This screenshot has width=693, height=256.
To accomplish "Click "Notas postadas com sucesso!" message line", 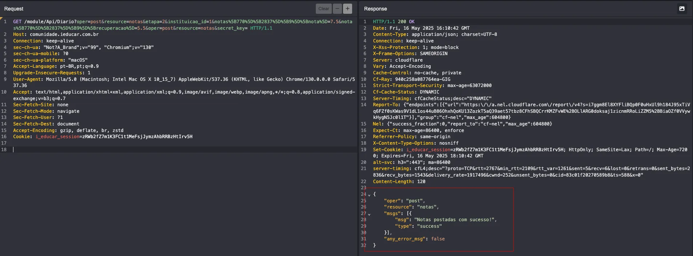I will [446, 220].
